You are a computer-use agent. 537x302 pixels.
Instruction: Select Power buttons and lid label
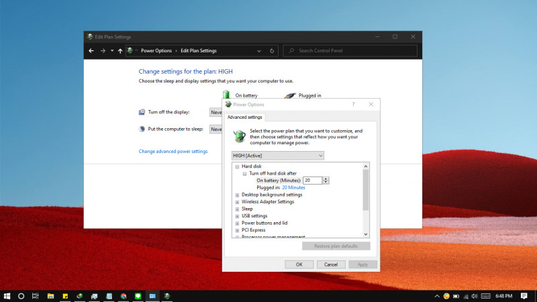264,223
